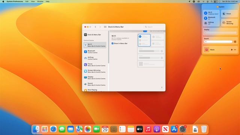Open Photos from the Dock

[x=88, y=129]
